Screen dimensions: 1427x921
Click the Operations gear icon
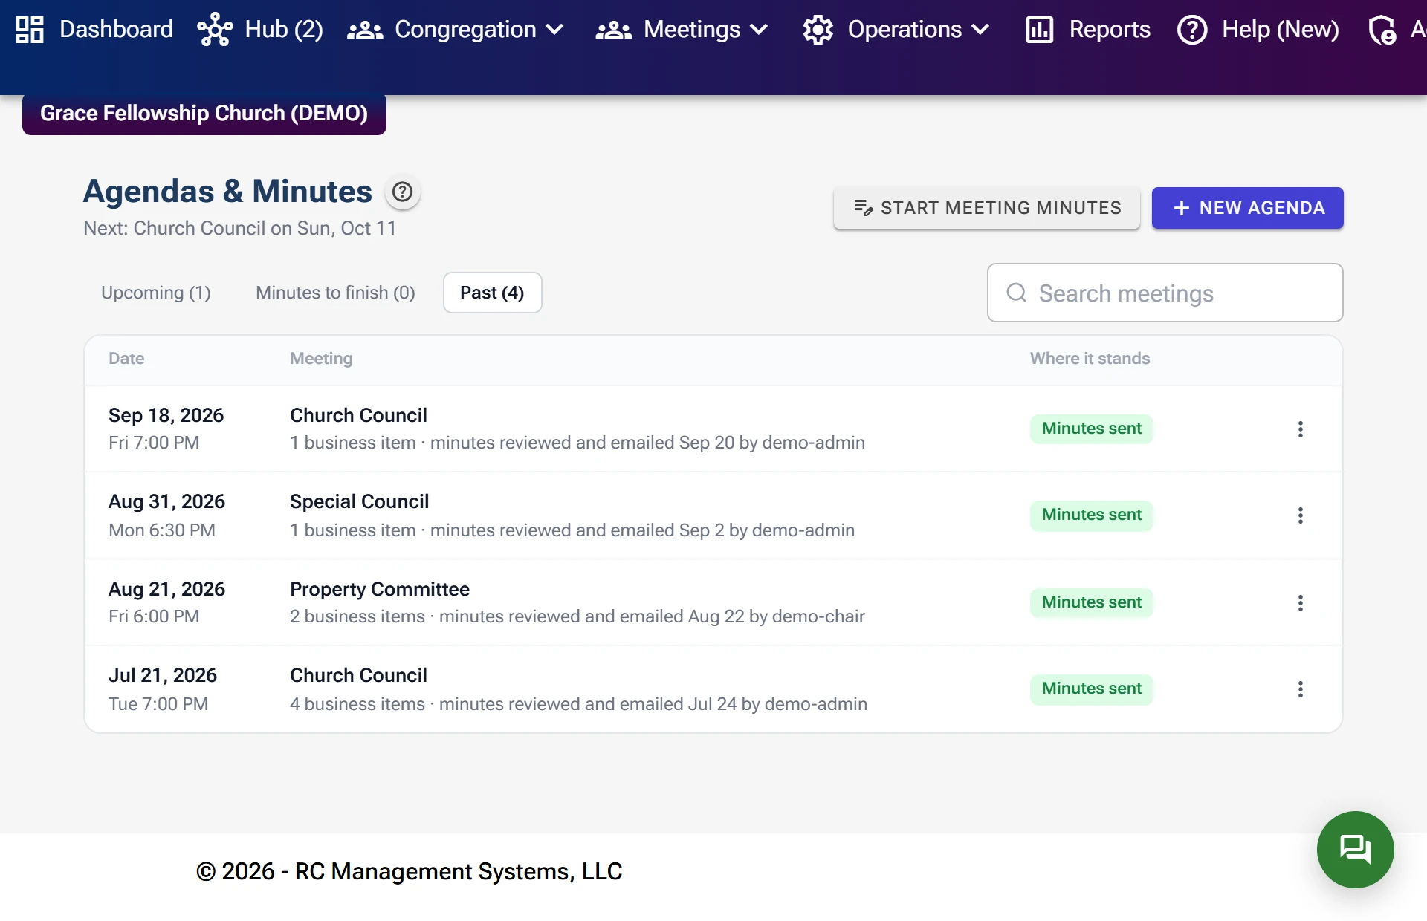pos(818,30)
